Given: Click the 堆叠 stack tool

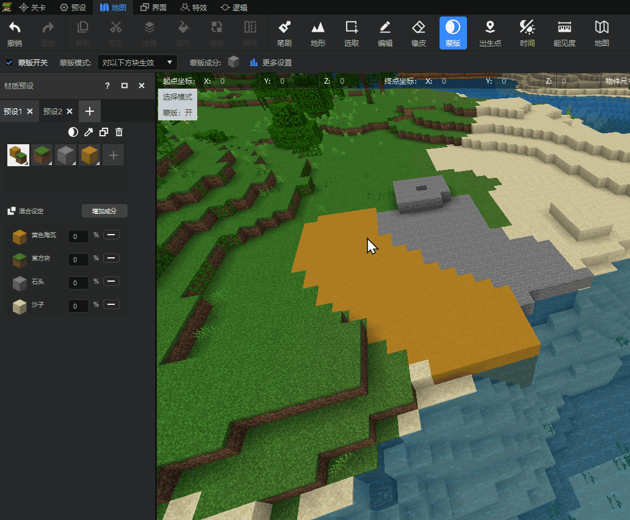Looking at the screenshot, I should 150,34.
